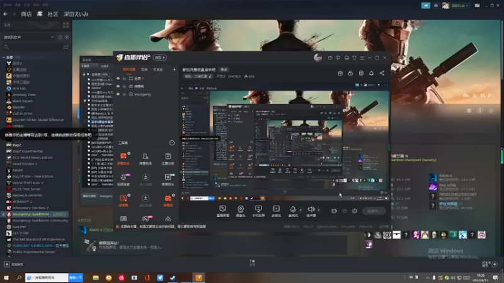Click the Steam library recent clock icon
The height and width of the screenshot is (283, 504).
pyautogui.click(x=60, y=37)
